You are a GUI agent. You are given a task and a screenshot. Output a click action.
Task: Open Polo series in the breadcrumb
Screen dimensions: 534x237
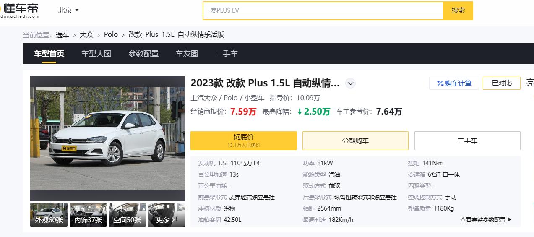[x=111, y=35]
